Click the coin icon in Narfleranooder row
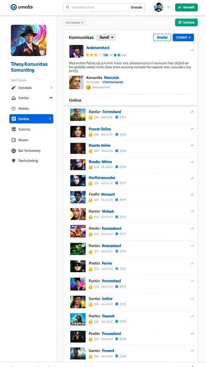206x367 pixels. tap(90, 183)
